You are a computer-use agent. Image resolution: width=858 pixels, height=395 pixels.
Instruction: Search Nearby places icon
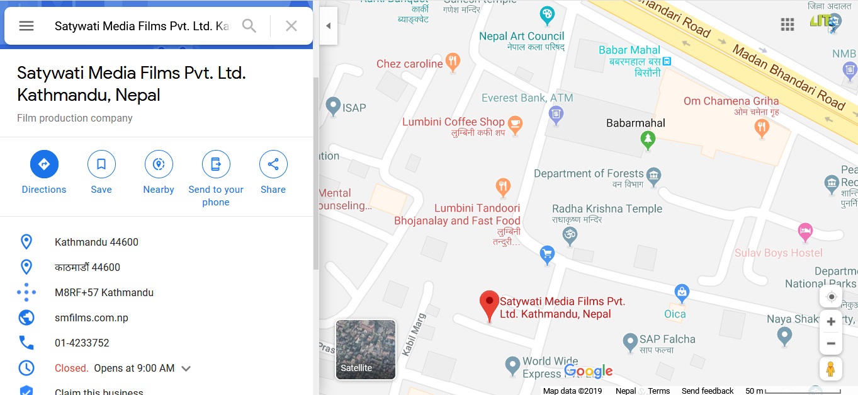159,164
